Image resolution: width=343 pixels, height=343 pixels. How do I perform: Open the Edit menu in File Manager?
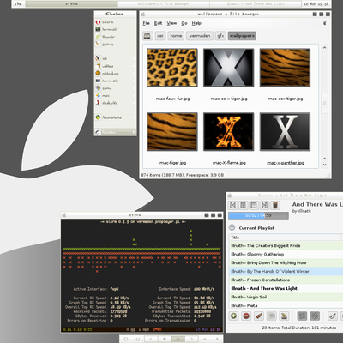(158, 23)
